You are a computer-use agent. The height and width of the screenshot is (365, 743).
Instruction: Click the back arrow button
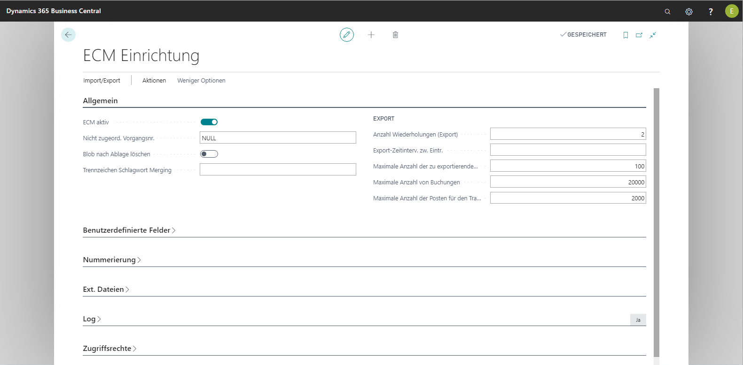pyautogui.click(x=68, y=35)
